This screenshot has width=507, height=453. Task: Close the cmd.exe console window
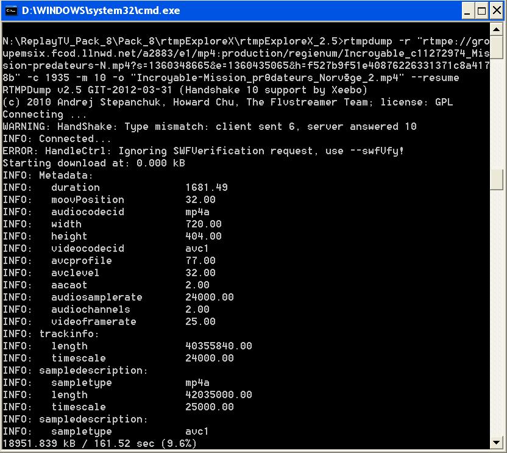point(495,10)
